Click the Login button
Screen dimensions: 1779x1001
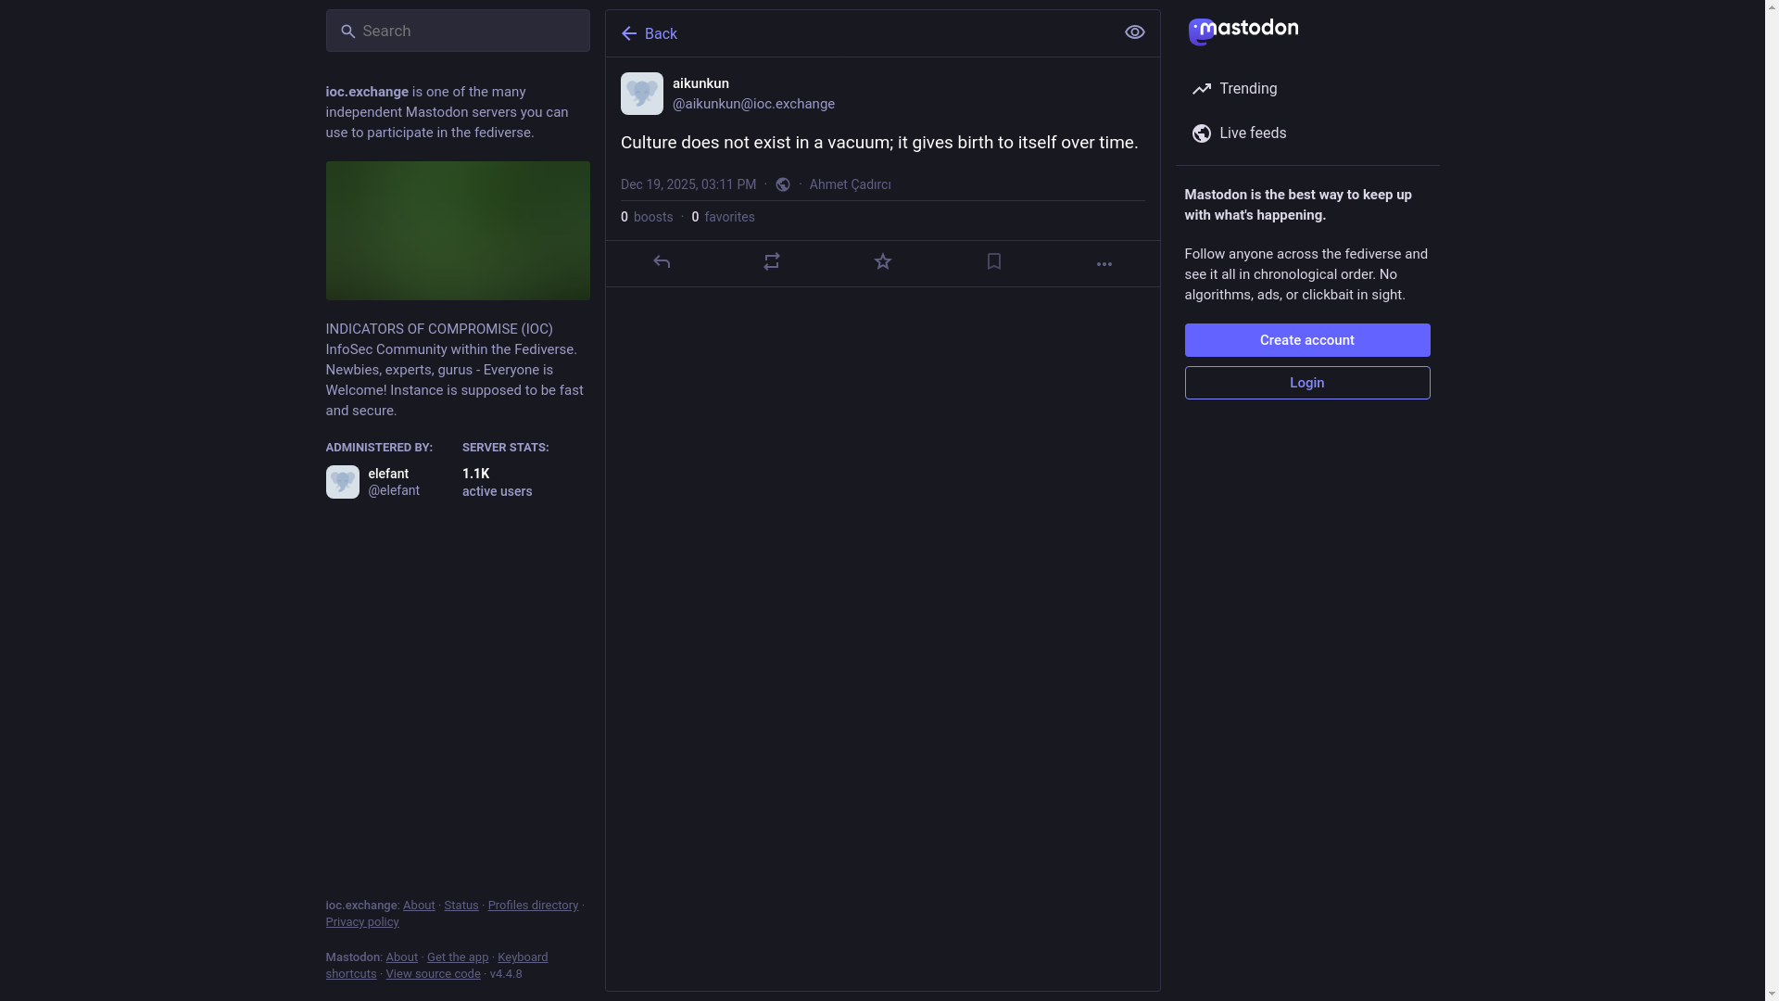click(1307, 383)
